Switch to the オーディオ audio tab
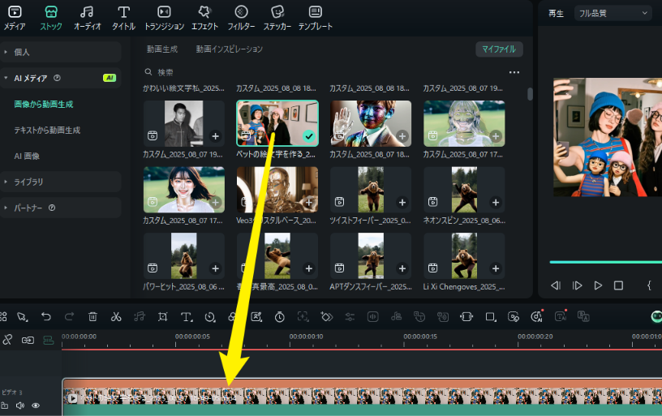 coord(88,18)
